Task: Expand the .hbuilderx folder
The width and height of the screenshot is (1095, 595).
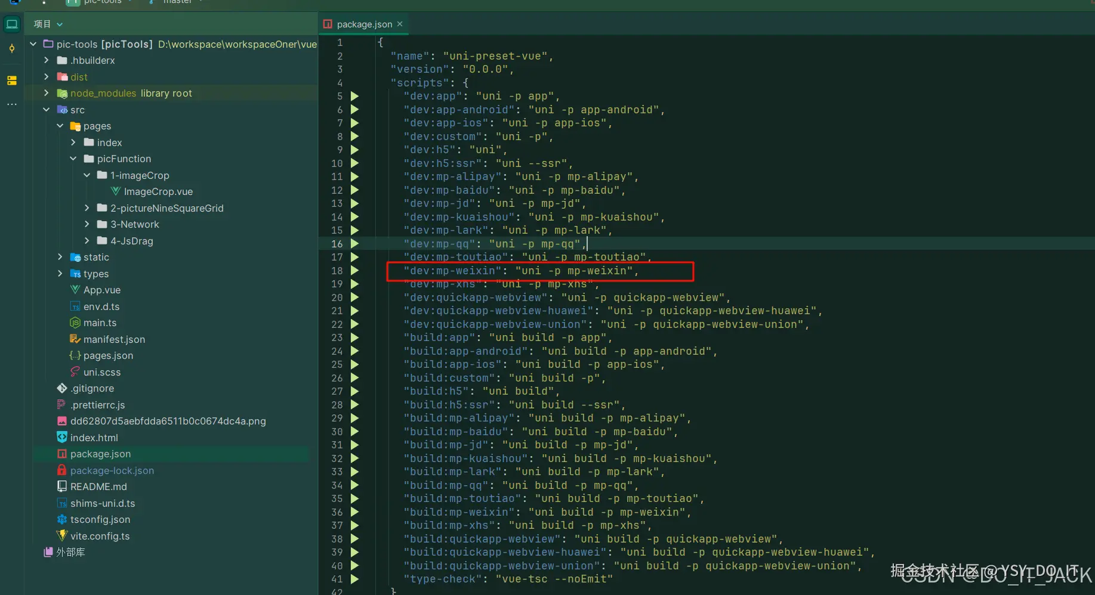Action: tap(47, 60)
